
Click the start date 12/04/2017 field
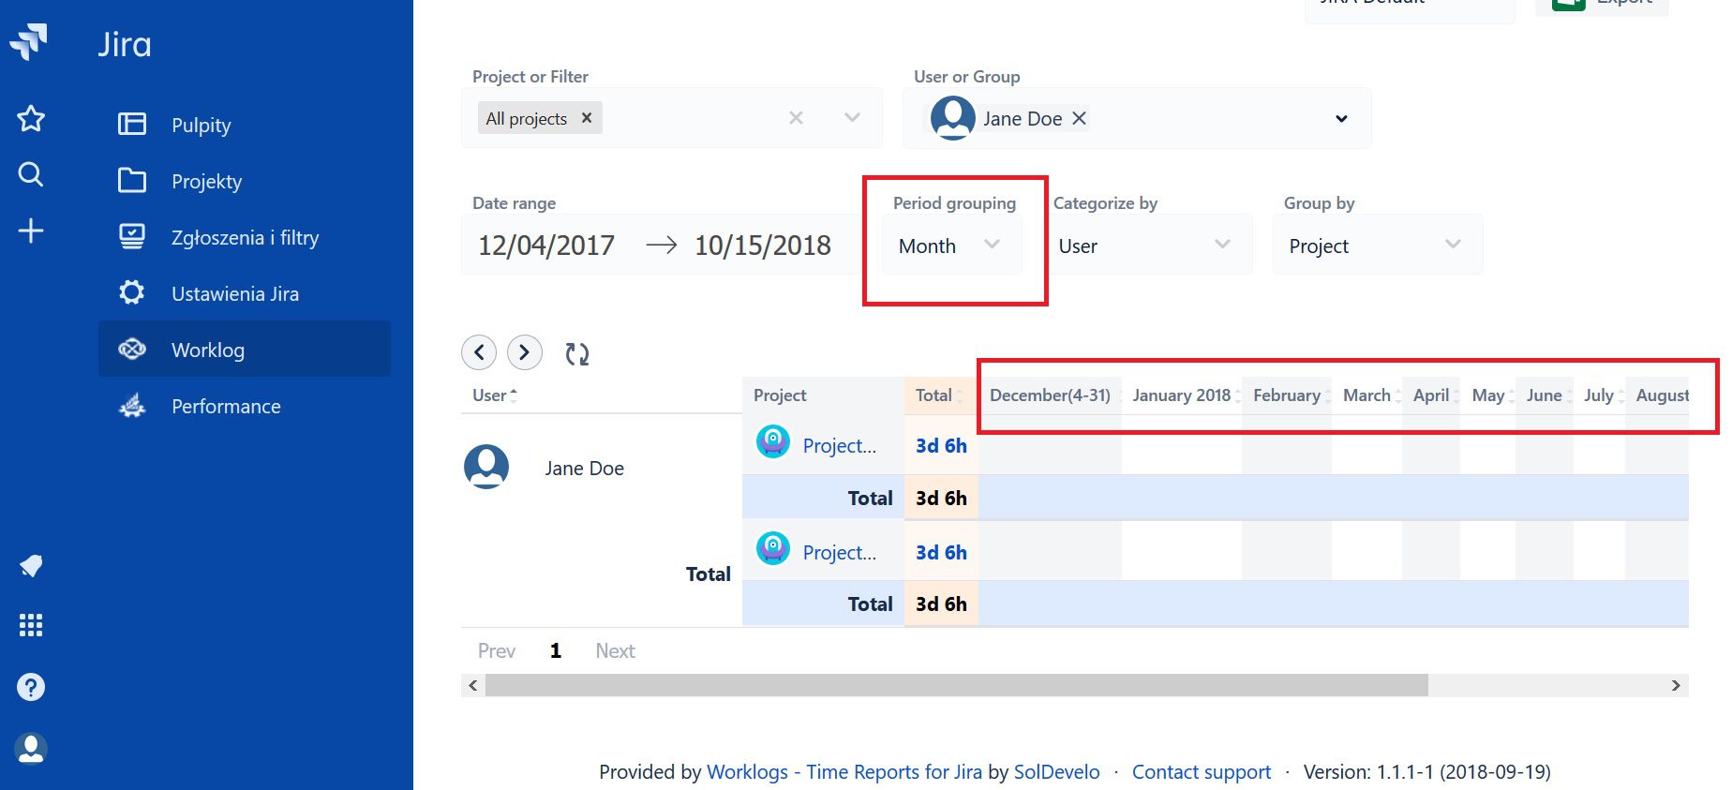coord(546,246)
